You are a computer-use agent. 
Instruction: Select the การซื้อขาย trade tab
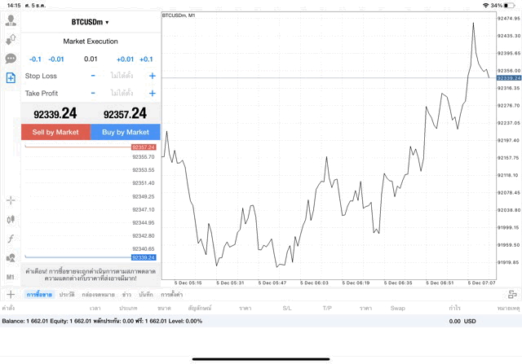[x=39, y=295]
